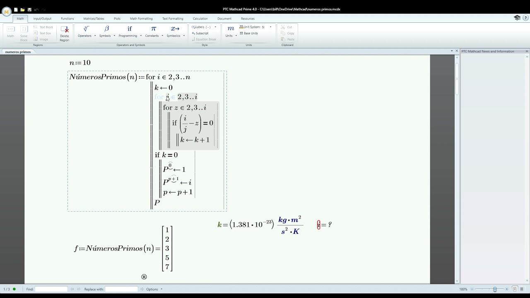Screen dimensions: 530x298
Task: Click the 'for z ∈ 2,3..i' line
Action: pyautogui.click(x=185, y=108)
